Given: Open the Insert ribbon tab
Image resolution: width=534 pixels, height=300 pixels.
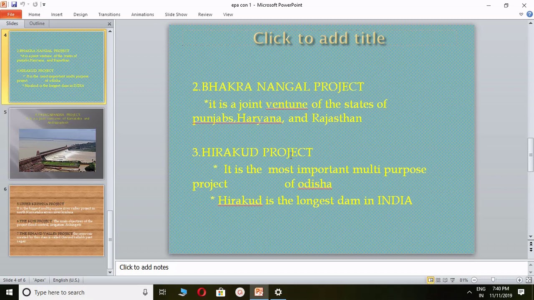Looking at the screenshot, I should [57, 15].
